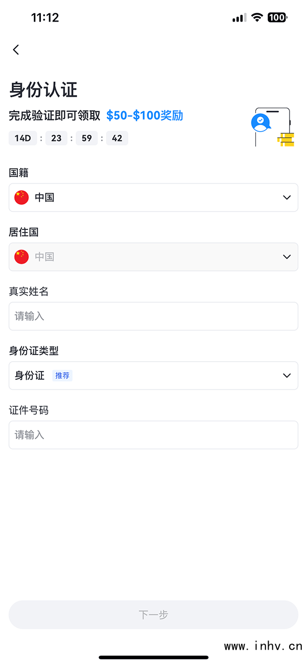Tap the China flag in nationality field
This screenshot has height=665, width=307.
pyautogui.click(x=21, y=197)
